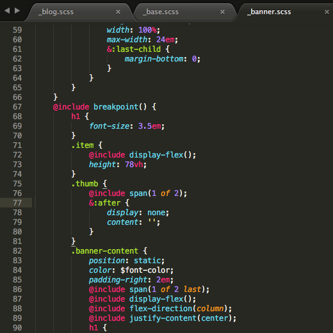Click '@include justify-content(center);' line
The image size is (333, 333).
pos(163,318)
